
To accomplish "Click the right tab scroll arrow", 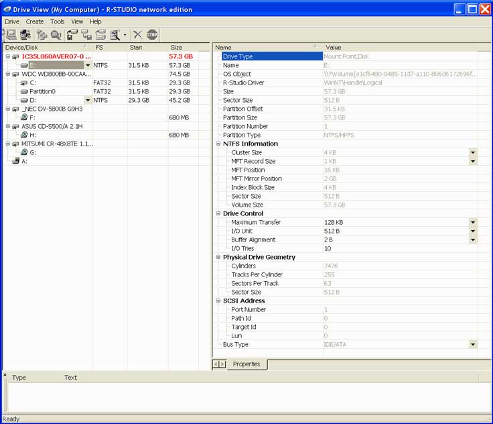I will click(222, 364).
